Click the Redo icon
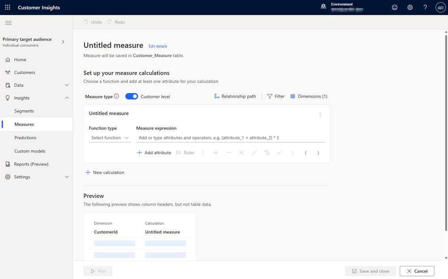This screenshot has height=279, width=448. point(110,22)
